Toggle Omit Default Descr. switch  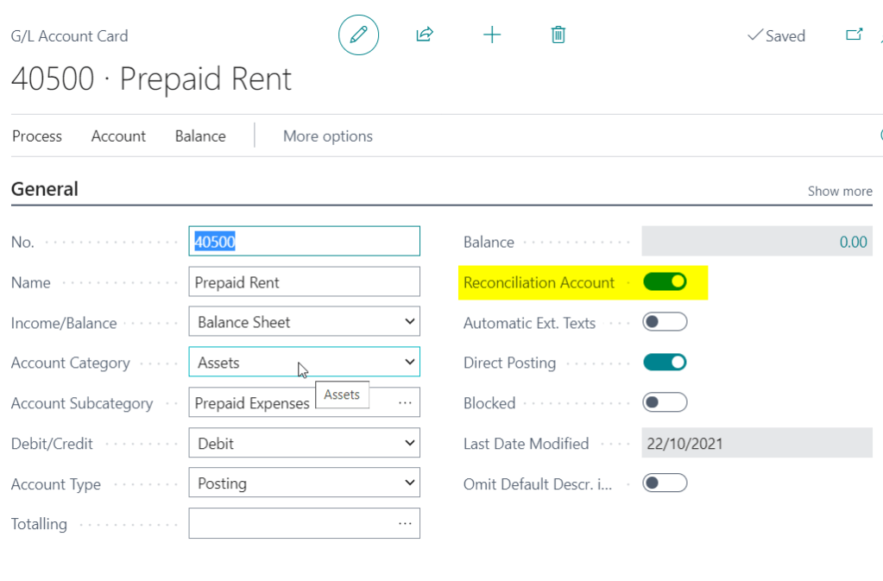tap(665, 483)
